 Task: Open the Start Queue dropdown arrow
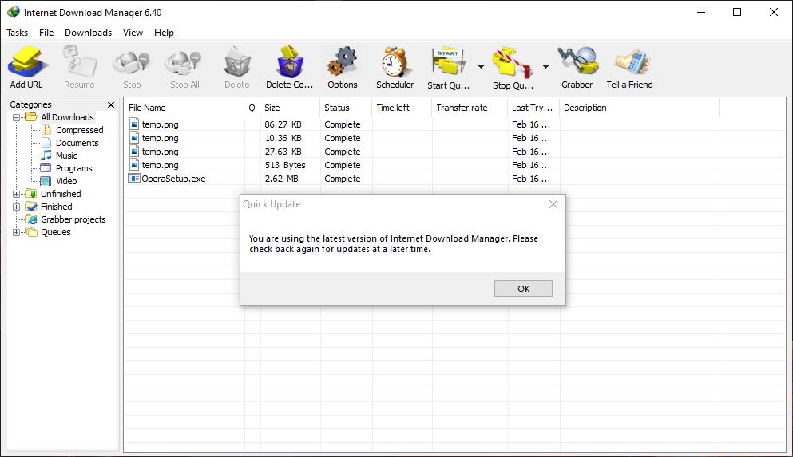[x=481, y=67]
